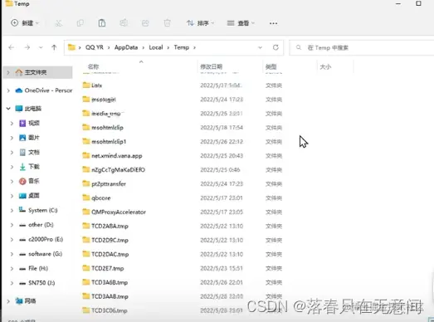Screen dimensions: 434x322
Task: Expand the Pictures (图片) node chevron
Action: [12, 138]
